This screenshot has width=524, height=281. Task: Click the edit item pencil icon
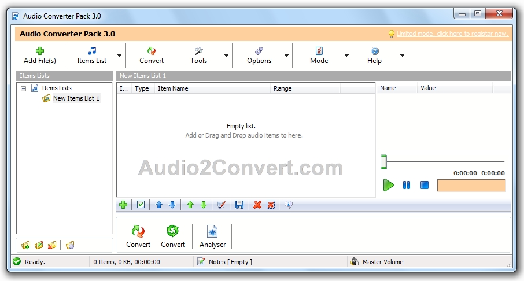click(x=222, y=205)
